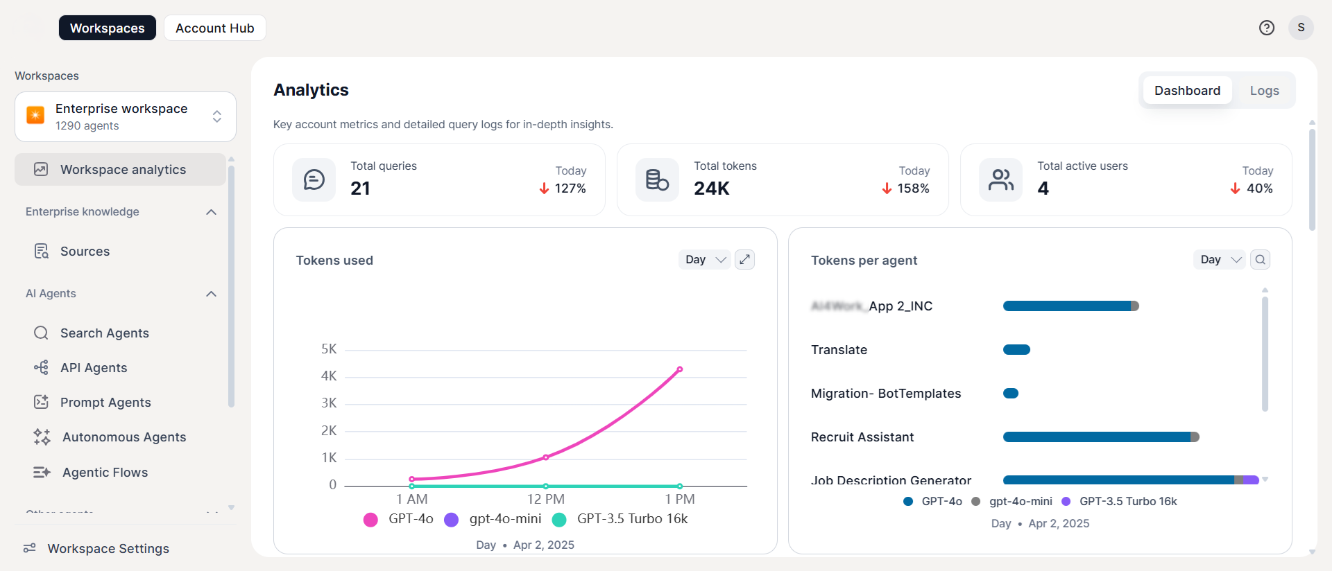The height and width of the screenshot is (571, 1332).
Task: Open the Day dropdown in Tokens per agent
Action: pos(1220,259)
